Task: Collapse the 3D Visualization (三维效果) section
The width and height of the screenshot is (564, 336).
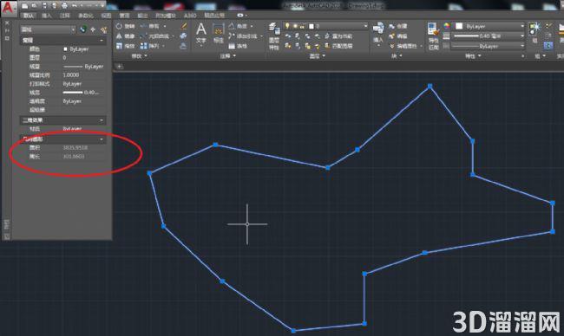Action: coord(101,120)
